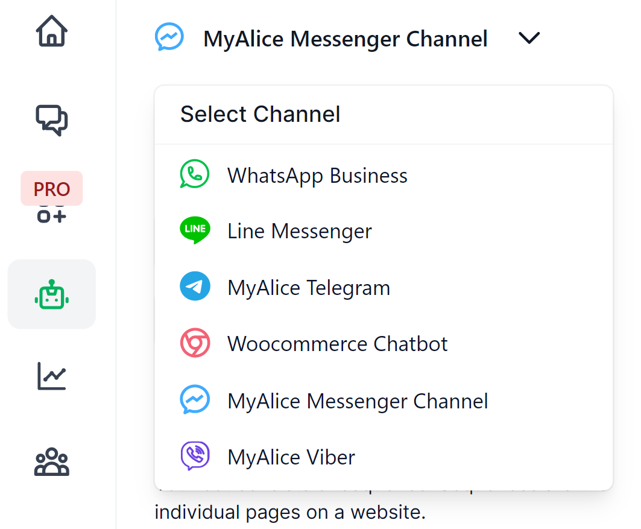Collapse the channel dropdown chevron arrow
The image size is (641, 529).
pos(529,39)
